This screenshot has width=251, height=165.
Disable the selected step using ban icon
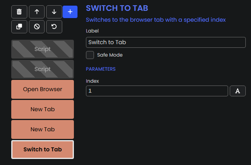pos(37,27)
